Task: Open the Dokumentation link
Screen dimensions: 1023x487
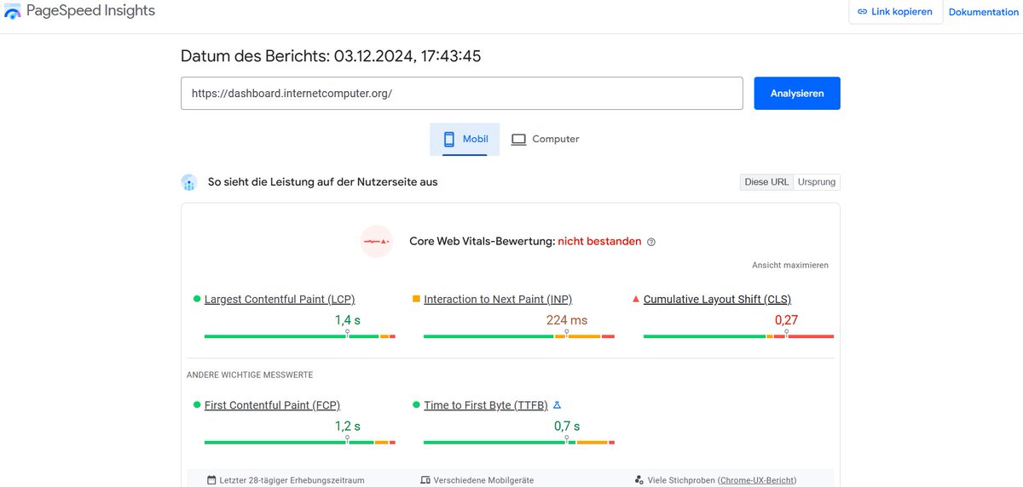Action: 984,12
